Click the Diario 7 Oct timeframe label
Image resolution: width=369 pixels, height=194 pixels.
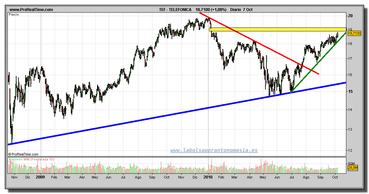(x=241, y=10)
